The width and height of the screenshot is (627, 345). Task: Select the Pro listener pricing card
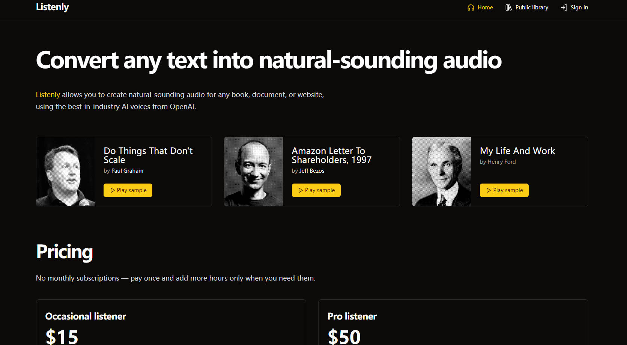tap(453, 322)
